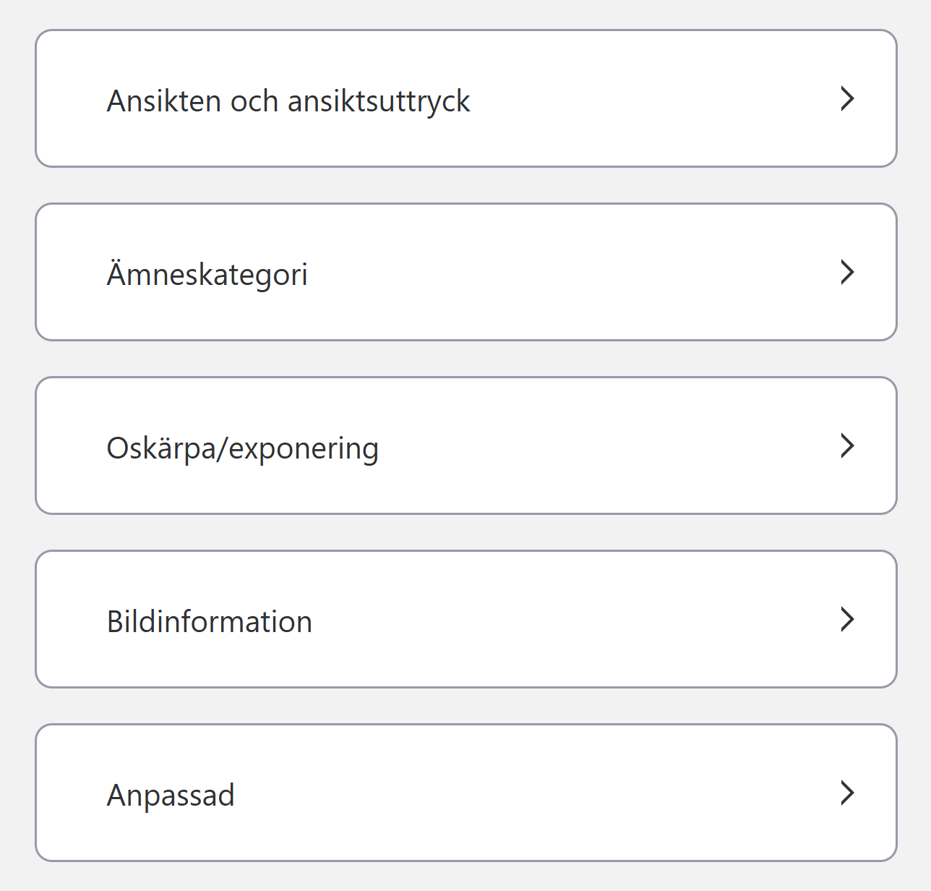Expand the Ansikten och ansiktsuttryck section
Viewport: 931px width, 891px height.
point(465,98)
